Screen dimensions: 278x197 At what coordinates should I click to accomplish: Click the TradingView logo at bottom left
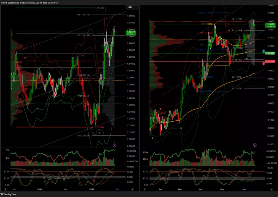tap(7, 194)
